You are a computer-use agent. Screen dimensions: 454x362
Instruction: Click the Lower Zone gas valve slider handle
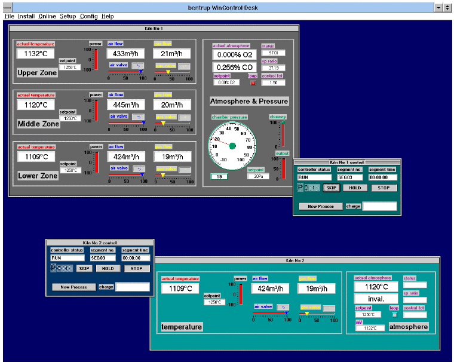point(163,175)
